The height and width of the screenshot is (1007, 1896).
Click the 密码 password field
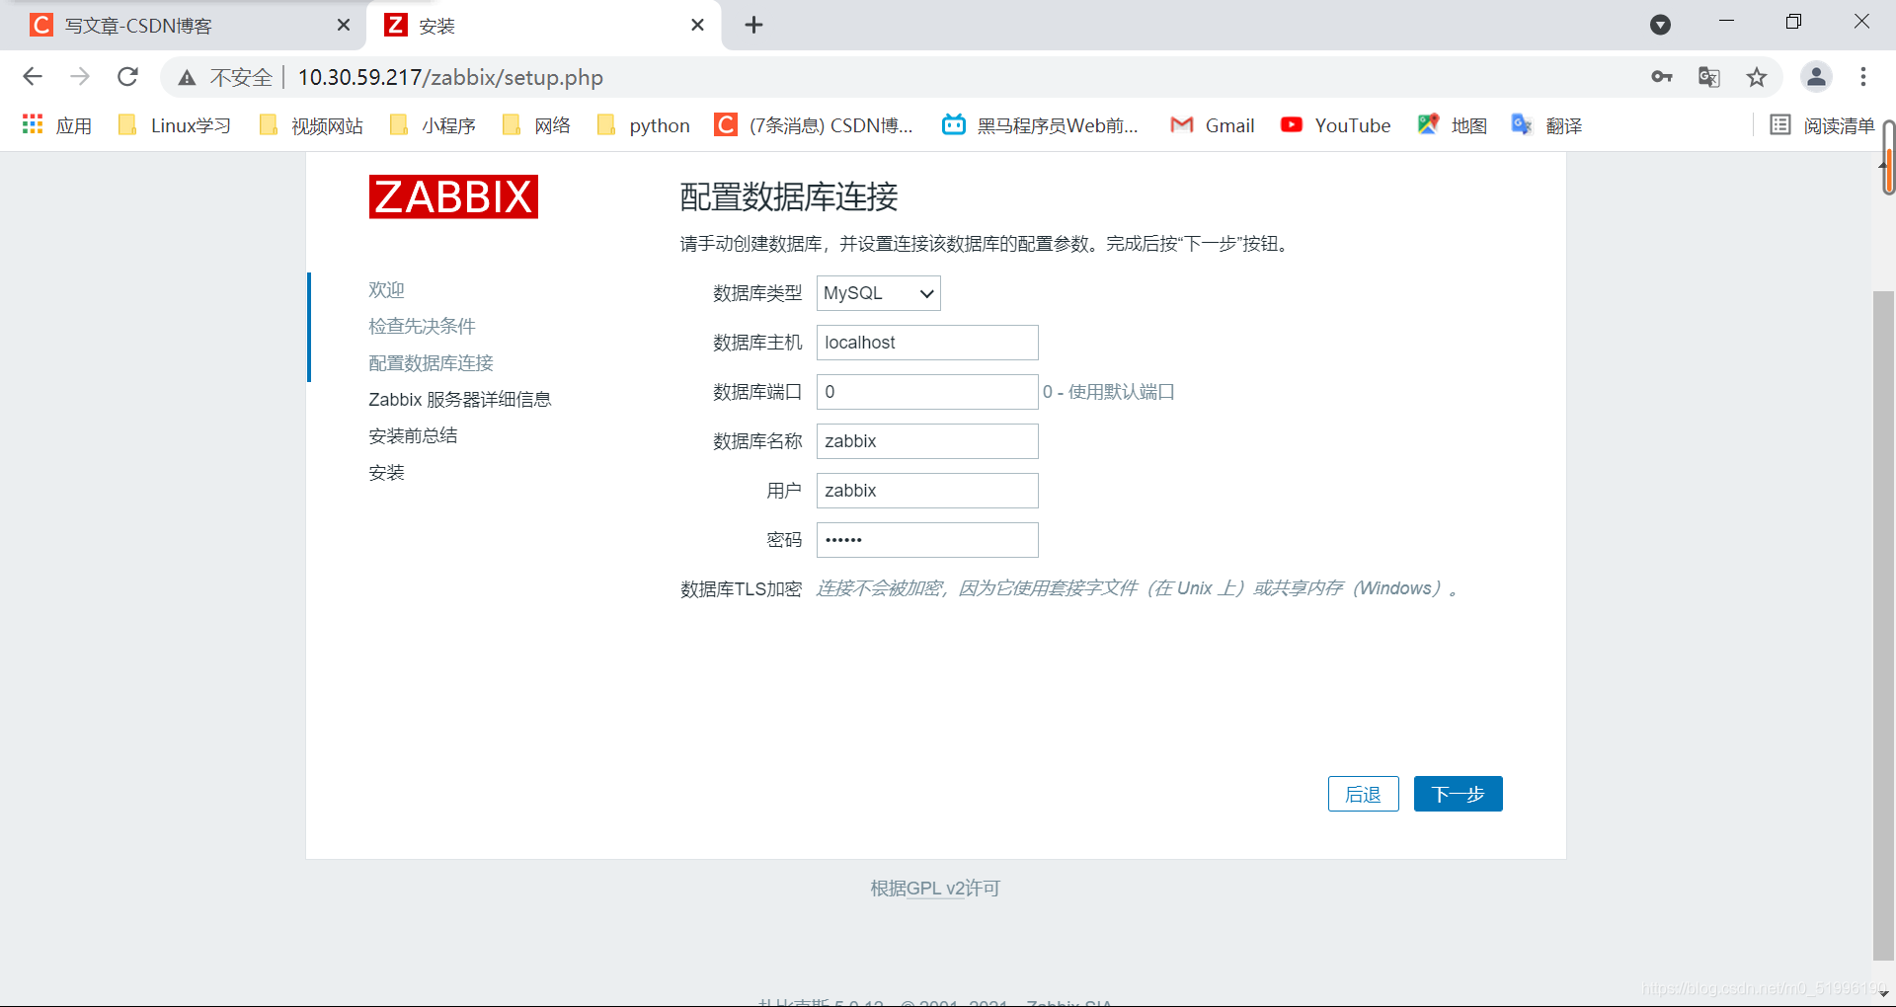[927, 540]
